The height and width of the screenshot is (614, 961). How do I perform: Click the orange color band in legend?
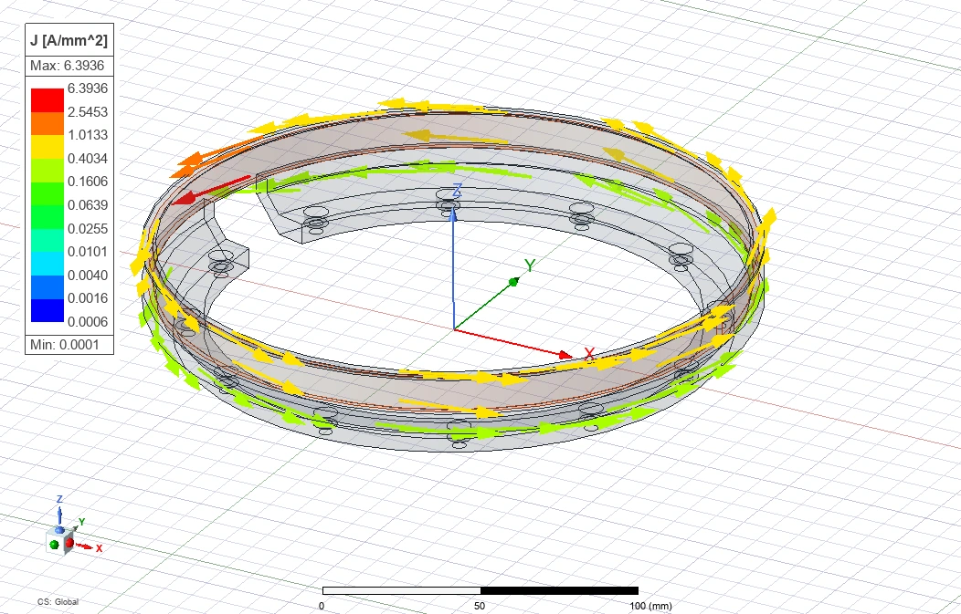(x=48, y=123)
